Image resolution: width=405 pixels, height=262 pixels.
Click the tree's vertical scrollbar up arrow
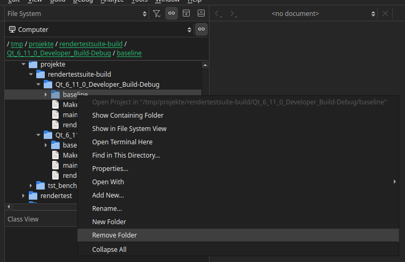(x=205, y=65)
